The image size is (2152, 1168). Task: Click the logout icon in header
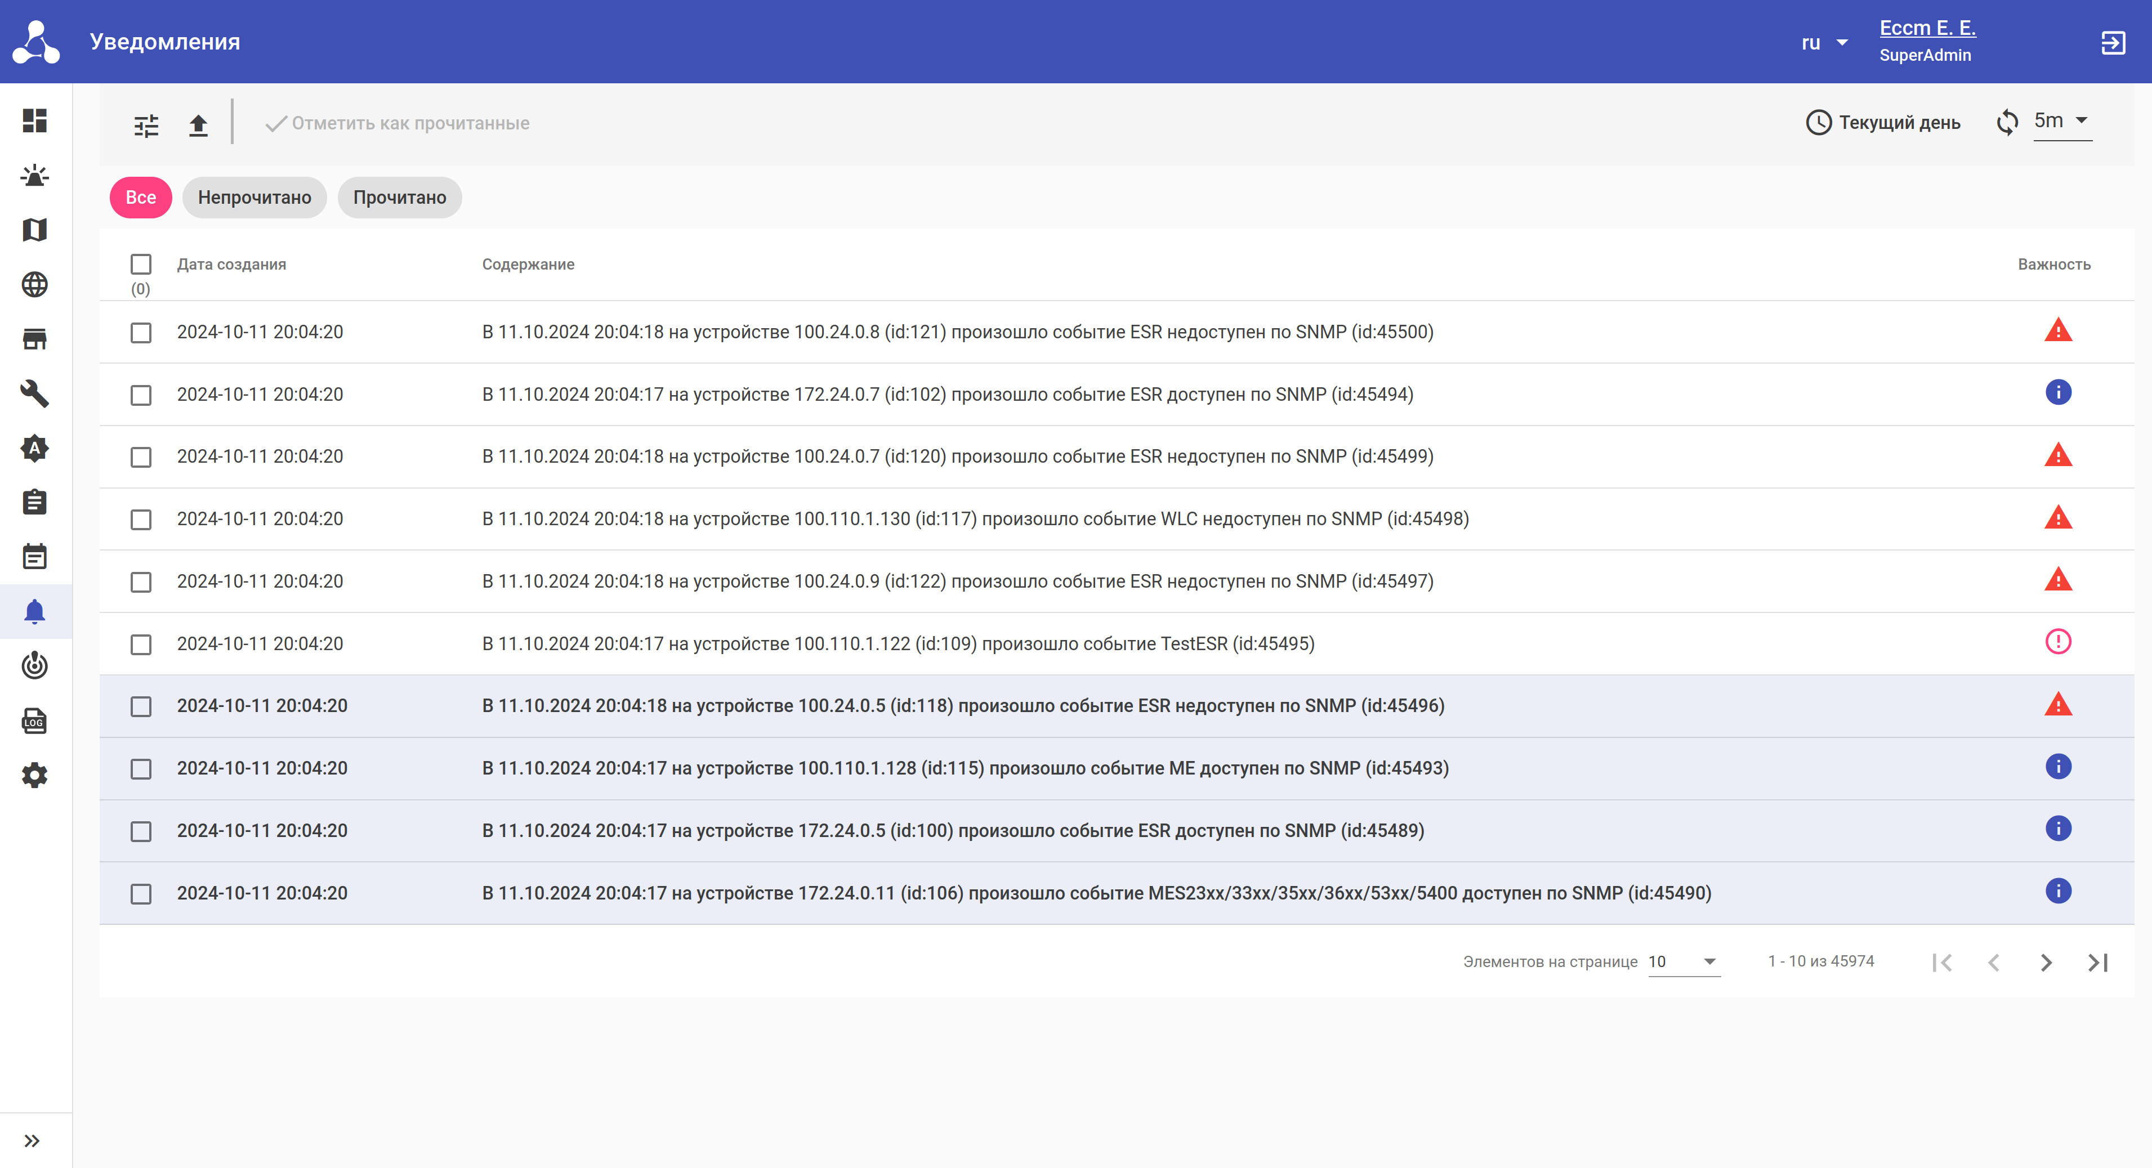(x=2113, y=43)
